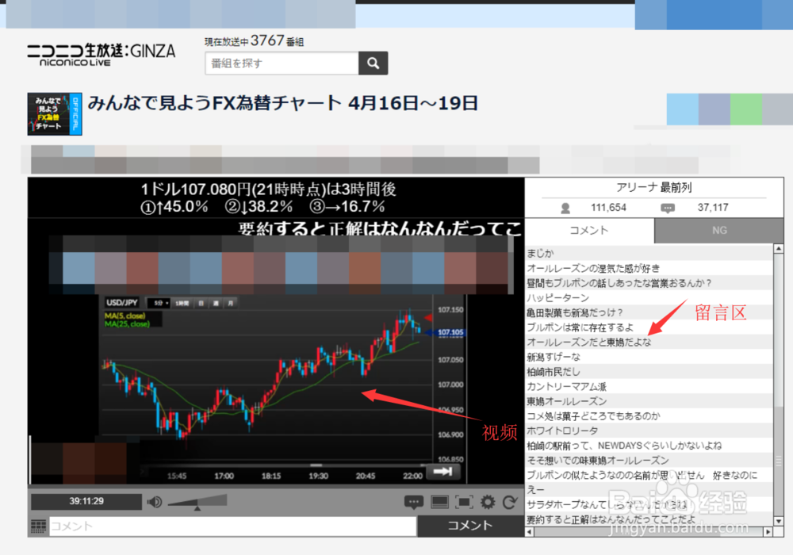Switch to full screen mode icon
The width and height of the screenshot is (793, 555).
464,502
